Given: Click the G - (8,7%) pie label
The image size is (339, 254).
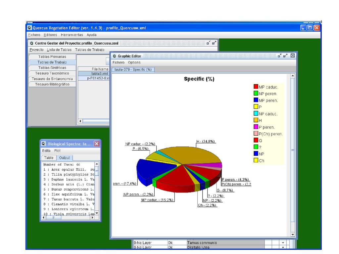Looking at the screenshot, I should coord(225,190).
